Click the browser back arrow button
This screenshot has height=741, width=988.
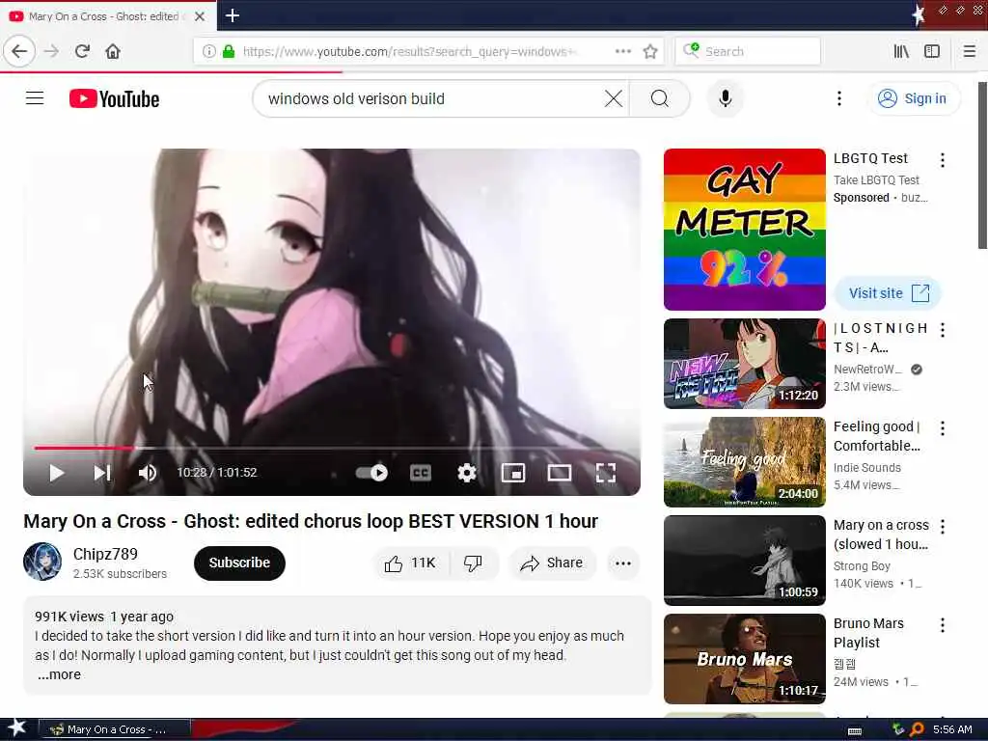pyautogui.click(x=19, y=52)
